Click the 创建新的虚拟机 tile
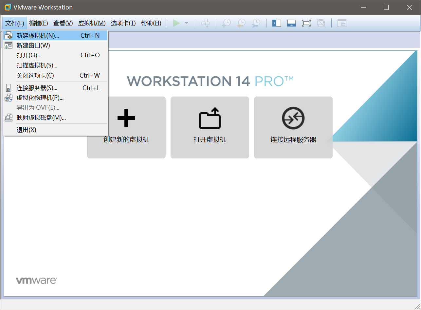 click(126, 127)
